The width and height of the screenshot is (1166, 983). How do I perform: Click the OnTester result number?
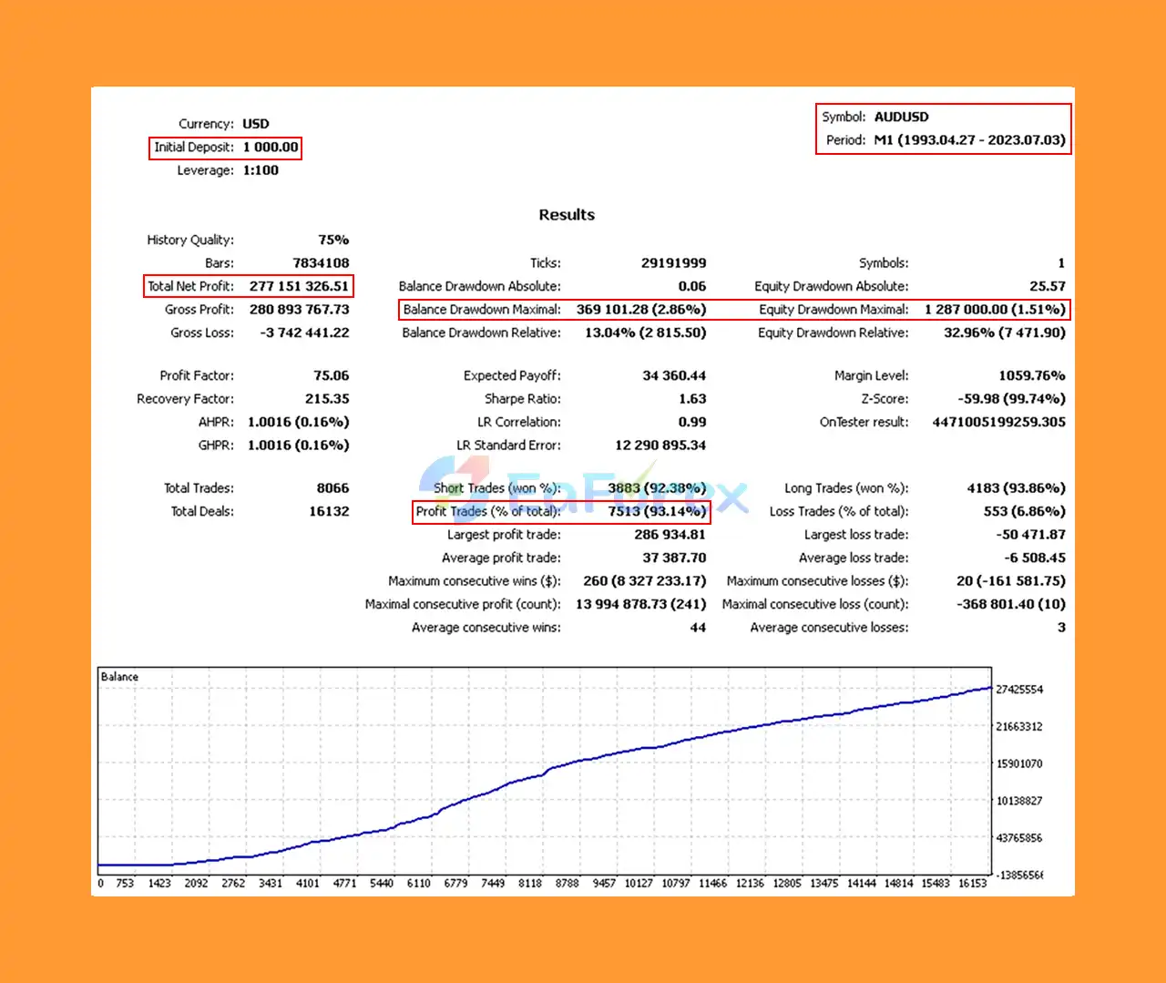[x=999, y=422]
